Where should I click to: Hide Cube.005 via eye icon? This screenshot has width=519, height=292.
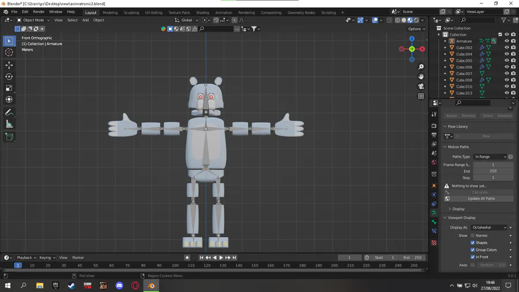click(x=506, y=60)
